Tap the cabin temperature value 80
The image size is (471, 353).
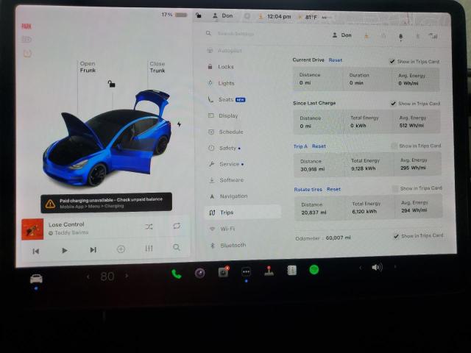point(107,277)
